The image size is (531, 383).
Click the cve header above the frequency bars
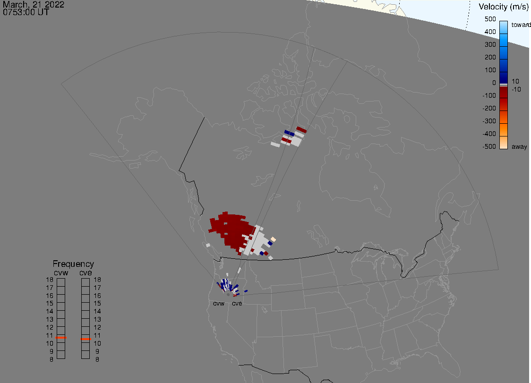[86, 273]
